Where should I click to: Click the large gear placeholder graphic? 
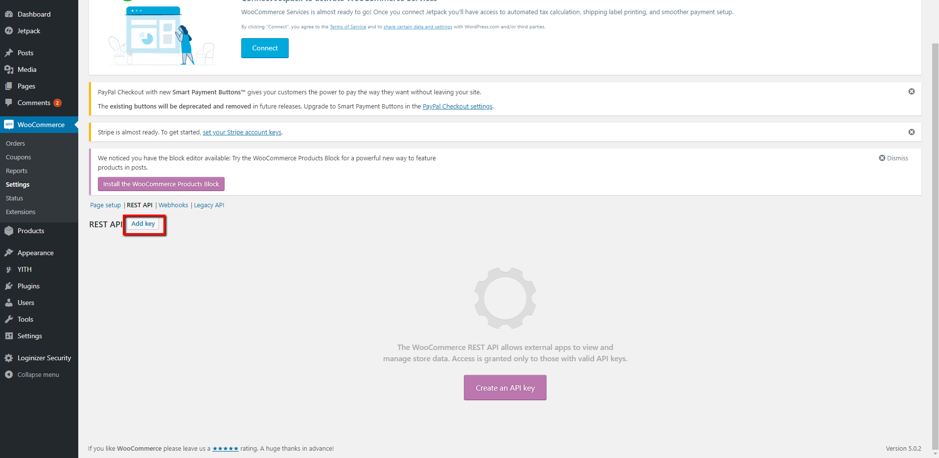coord(505,298)
